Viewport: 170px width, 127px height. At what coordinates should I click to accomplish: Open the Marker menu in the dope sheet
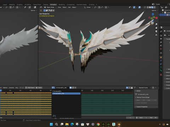5,88
